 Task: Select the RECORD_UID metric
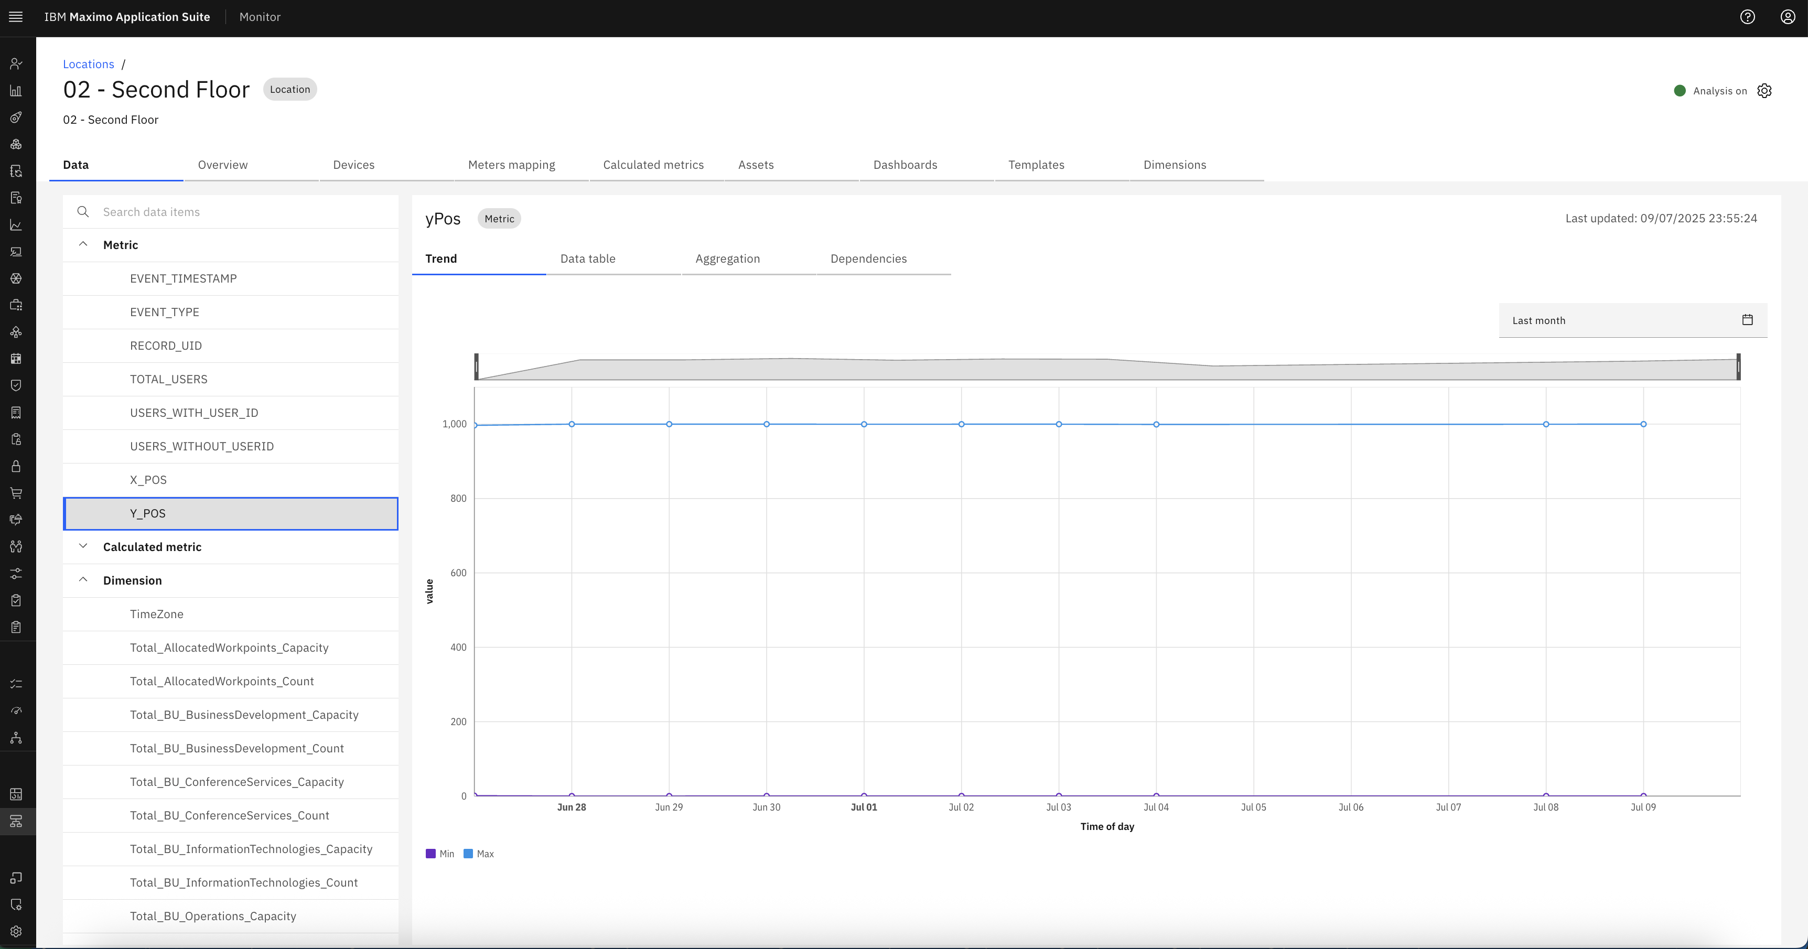pos(231,346)
